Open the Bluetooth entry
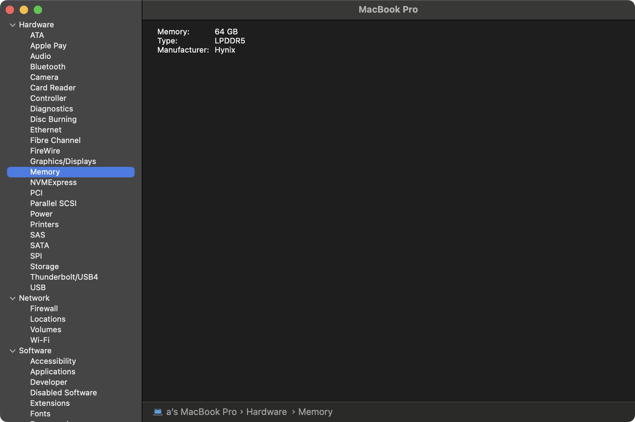This screenshot has height=422, width=635. [x=48, y=67]
